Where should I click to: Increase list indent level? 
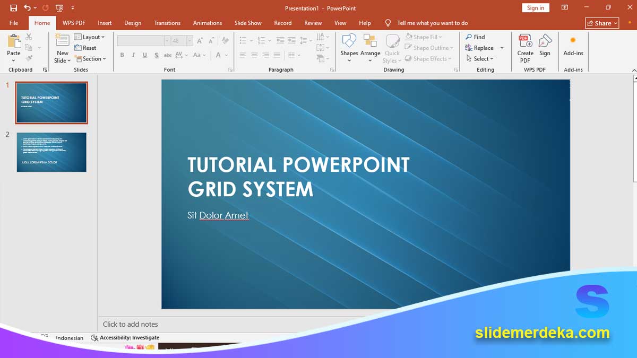click(291, 40)
